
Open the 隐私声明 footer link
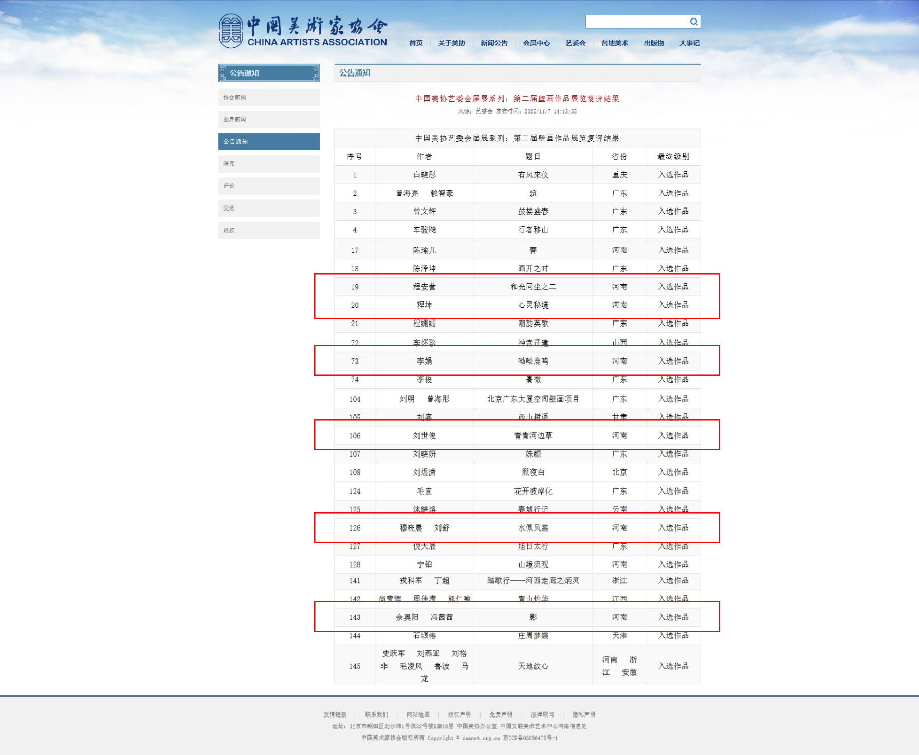point(584,714)
